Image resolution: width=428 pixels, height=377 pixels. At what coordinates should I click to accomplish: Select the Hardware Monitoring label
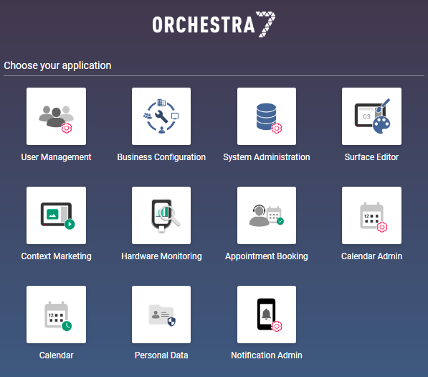click(161, 256)
